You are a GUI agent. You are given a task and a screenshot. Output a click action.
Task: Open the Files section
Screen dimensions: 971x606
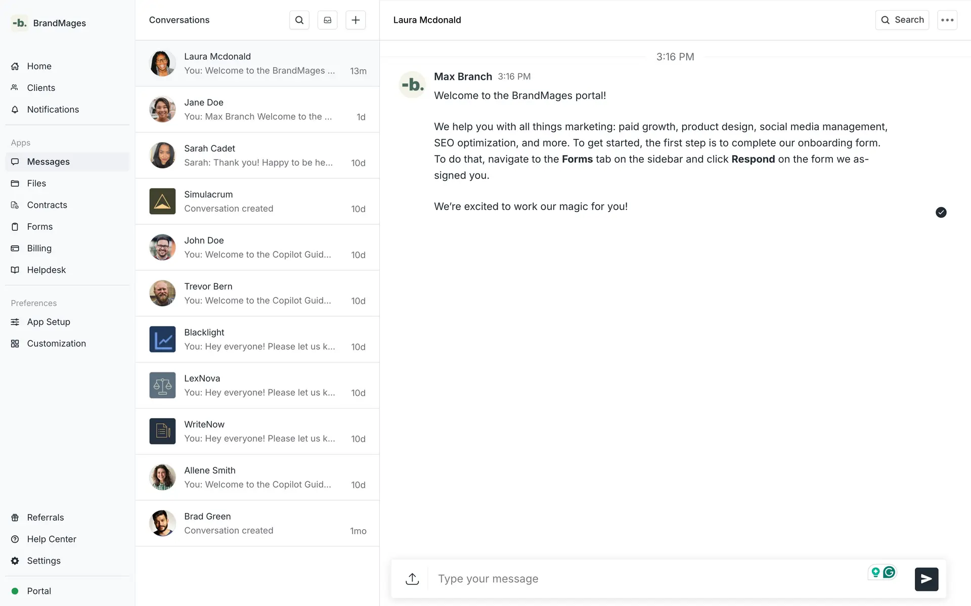click(36, 183)
